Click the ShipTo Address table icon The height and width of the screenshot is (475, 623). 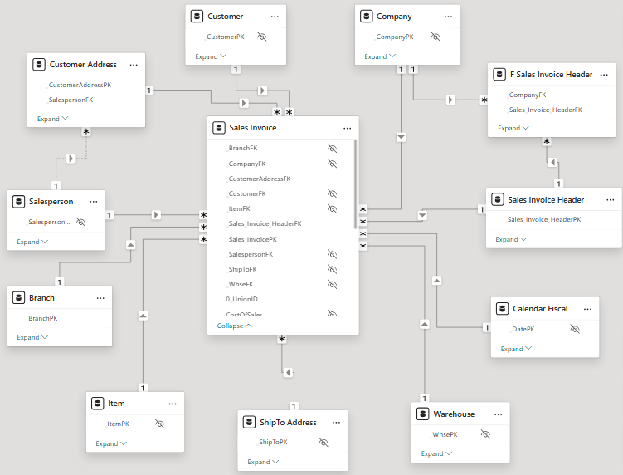tap(250, 423)
